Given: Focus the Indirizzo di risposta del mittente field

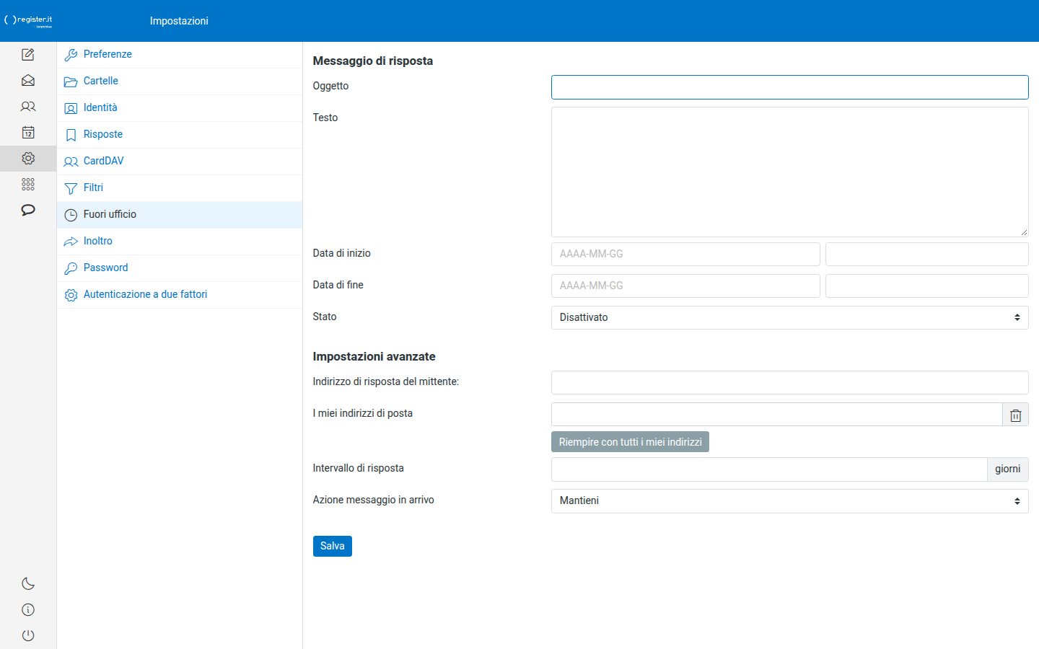Looking at the screenshot, I should 790,383.
